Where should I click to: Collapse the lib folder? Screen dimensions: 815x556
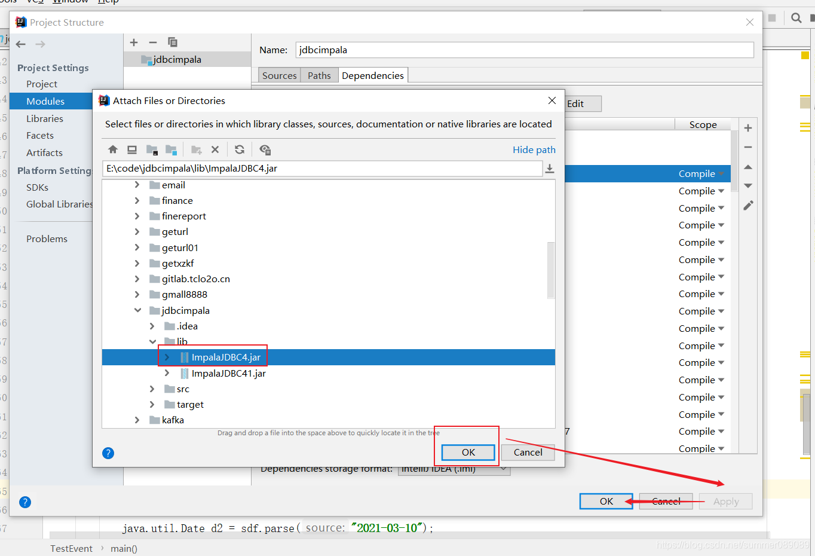pos(152,341)
